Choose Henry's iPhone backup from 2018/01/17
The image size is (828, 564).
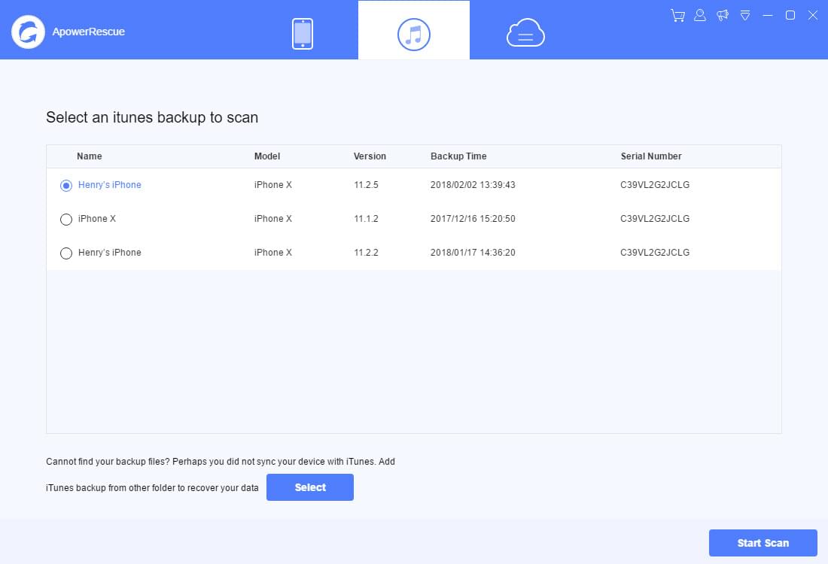pos(65,253)
